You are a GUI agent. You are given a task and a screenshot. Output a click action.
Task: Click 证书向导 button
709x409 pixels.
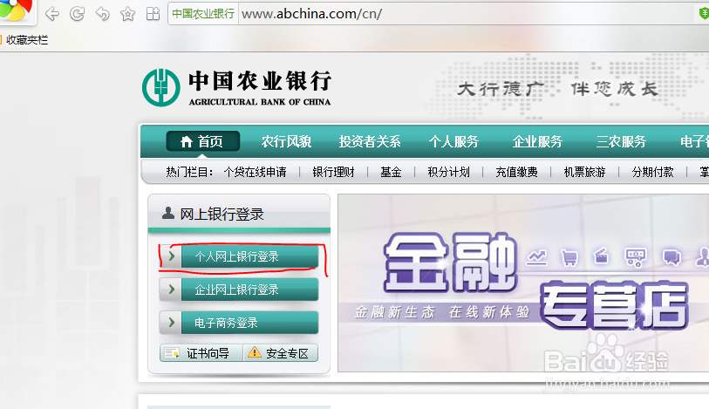point(201,353)
